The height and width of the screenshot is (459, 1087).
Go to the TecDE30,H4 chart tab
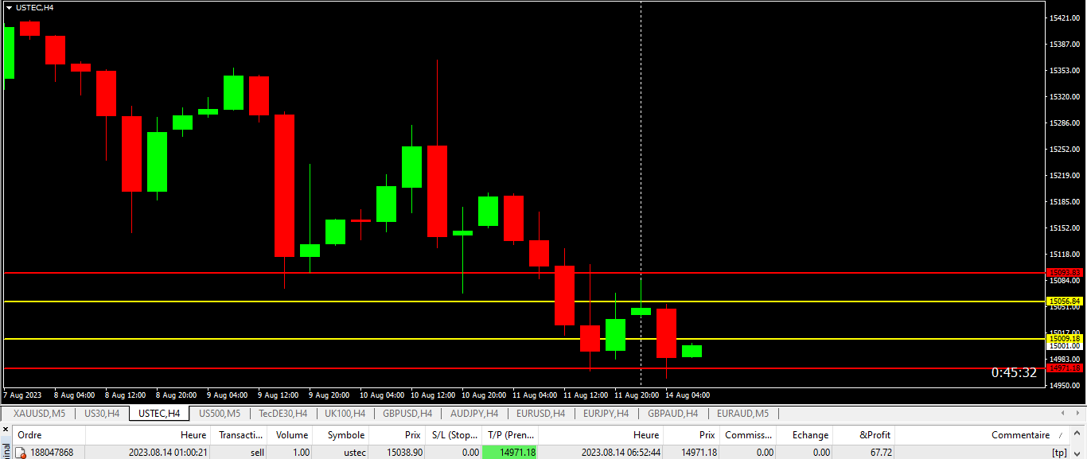282,414
